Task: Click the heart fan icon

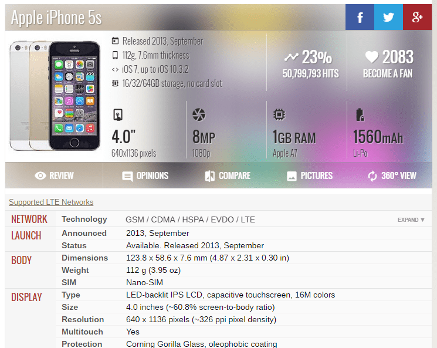Action: pos(372,57)
